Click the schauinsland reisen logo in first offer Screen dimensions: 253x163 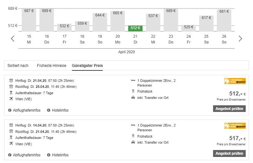tap(235, 81)
